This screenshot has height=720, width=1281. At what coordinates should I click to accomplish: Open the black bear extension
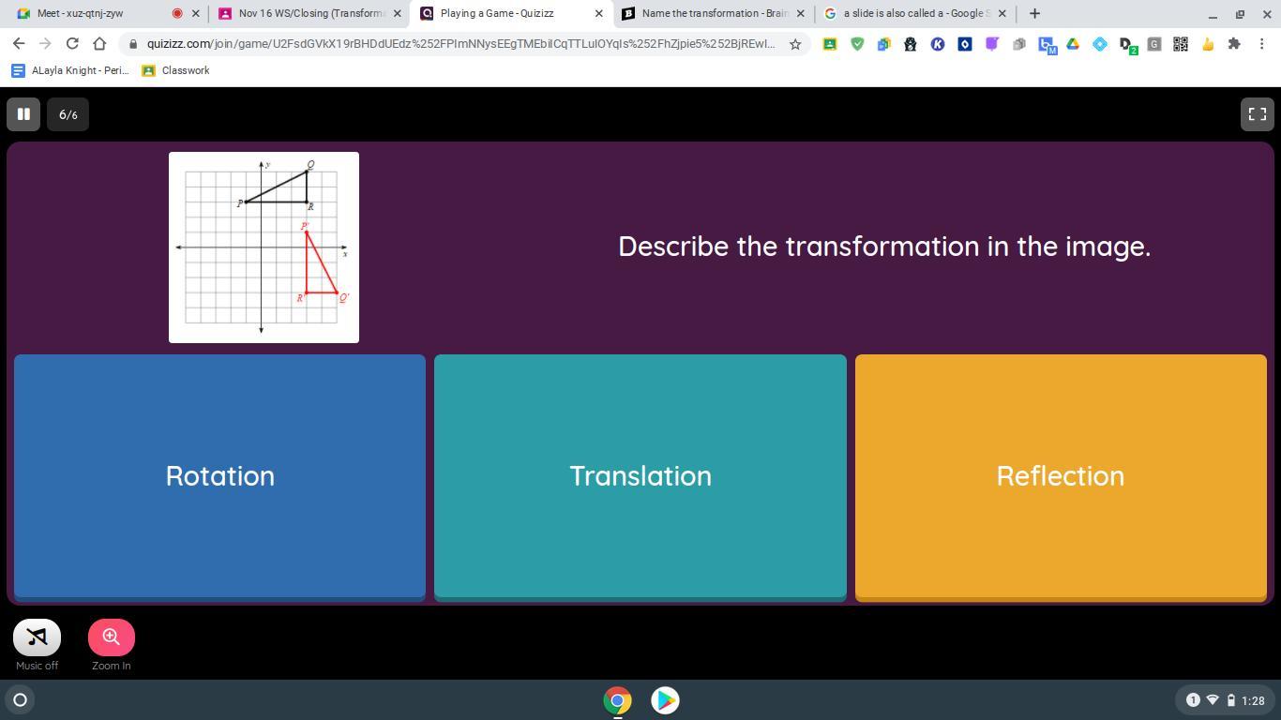coord(910,44)
